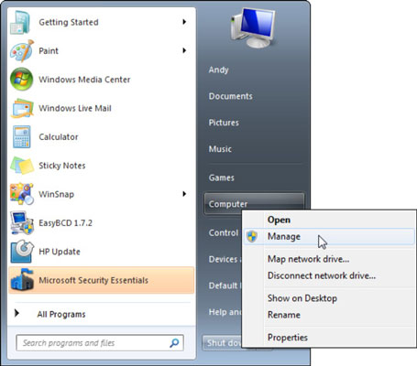The height and width of the screenshot is (366, 417).
Task: Select Manage in the context menu
Action: (329, 236)
